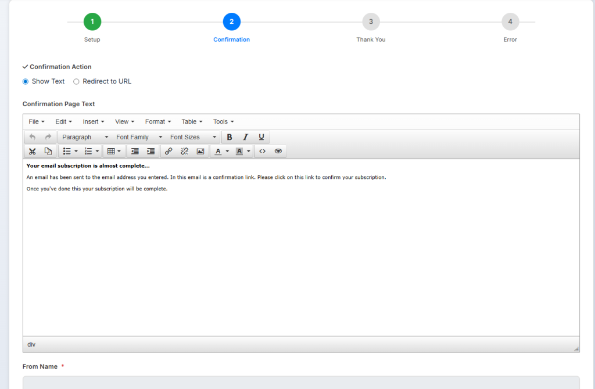Open the Paragraph format dropdown
This screenshot has height=389, width=595.
(x=85, y=137)
